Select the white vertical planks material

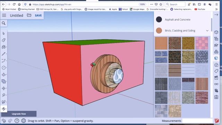pyautogui.click(x=175, y=98)
